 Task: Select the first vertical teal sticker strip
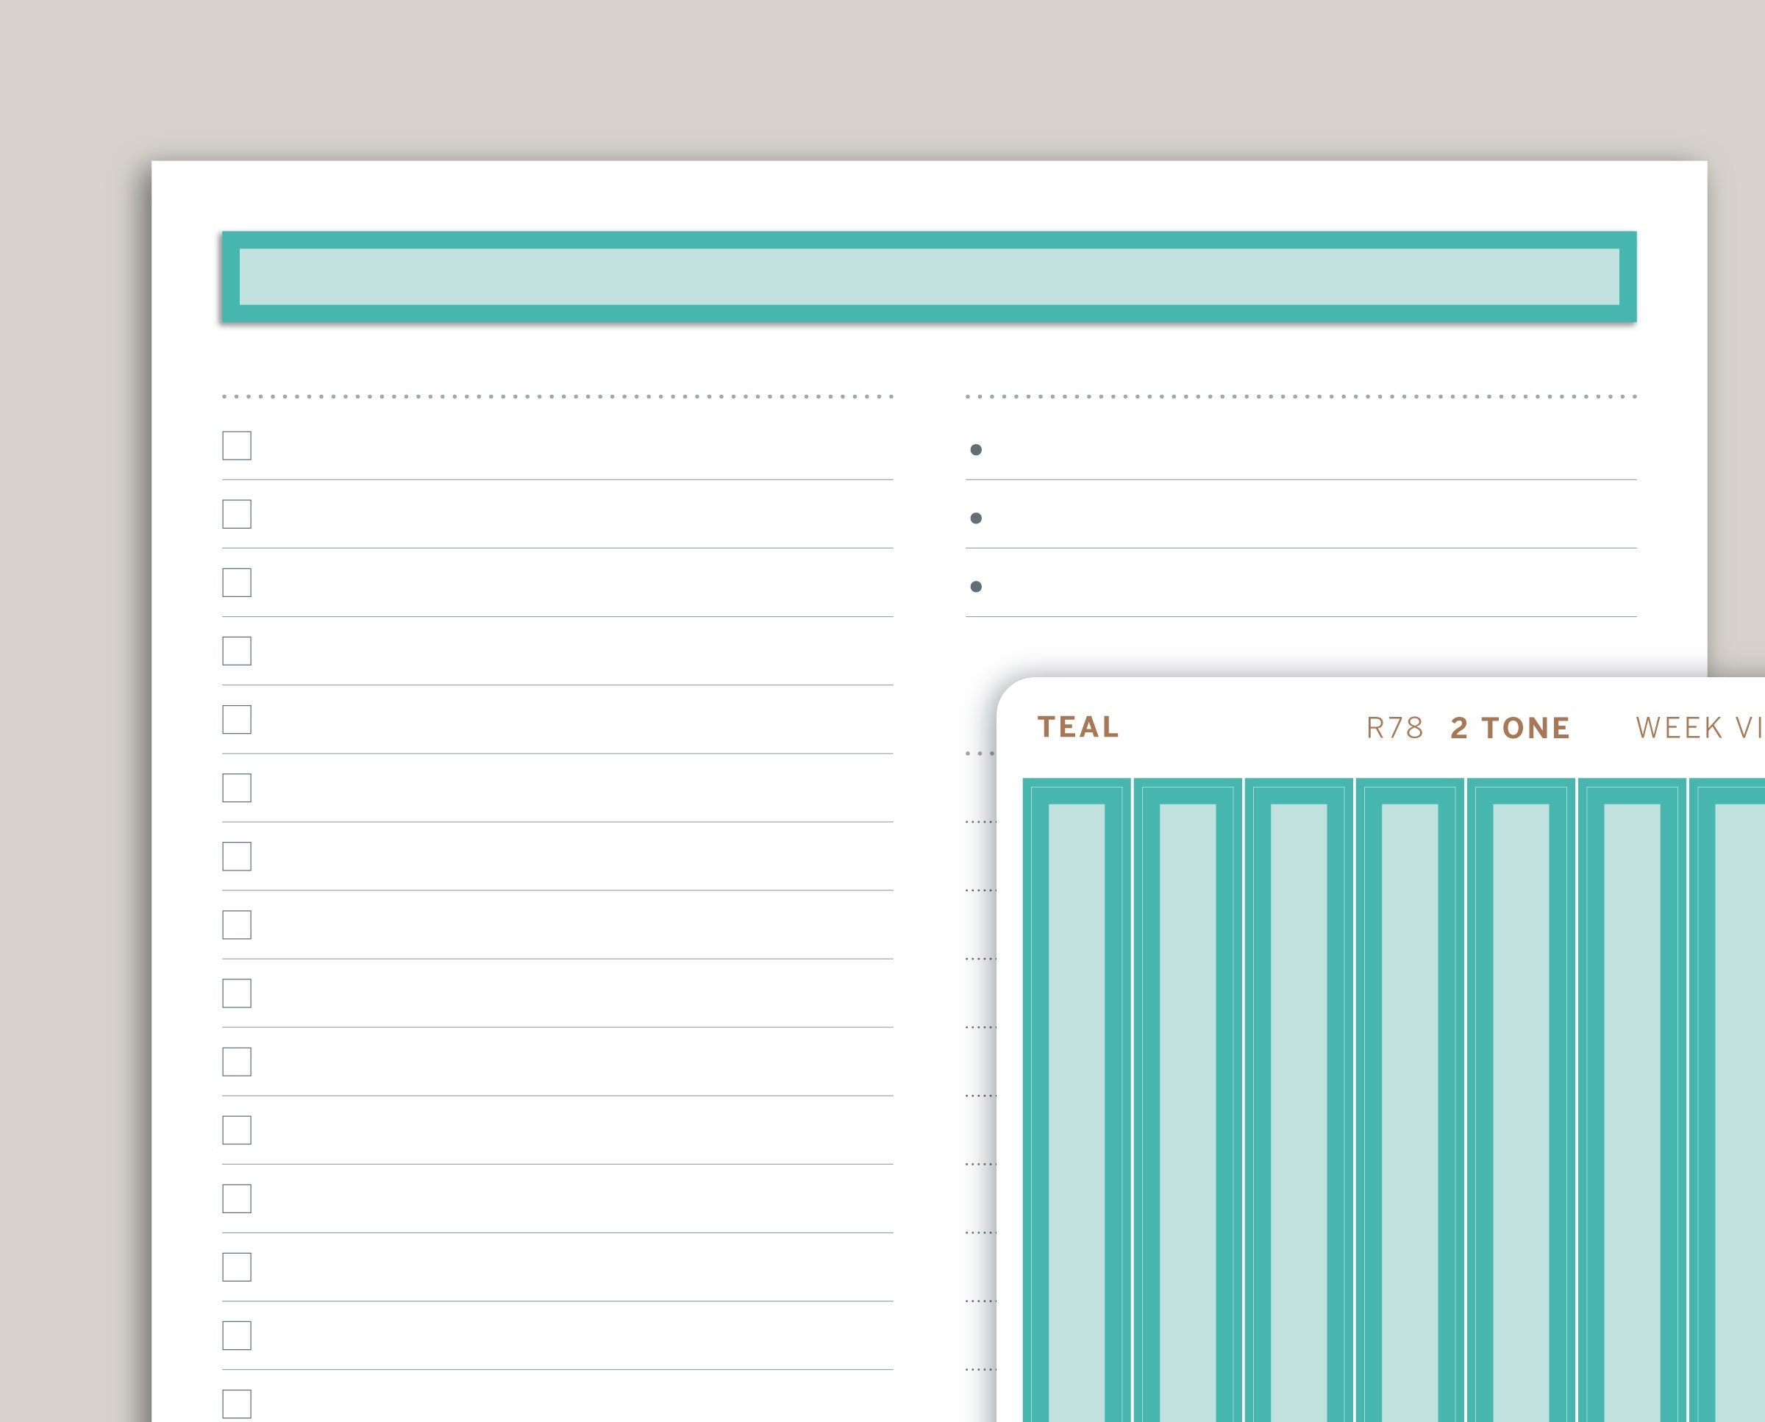tap(1077, 1098)
